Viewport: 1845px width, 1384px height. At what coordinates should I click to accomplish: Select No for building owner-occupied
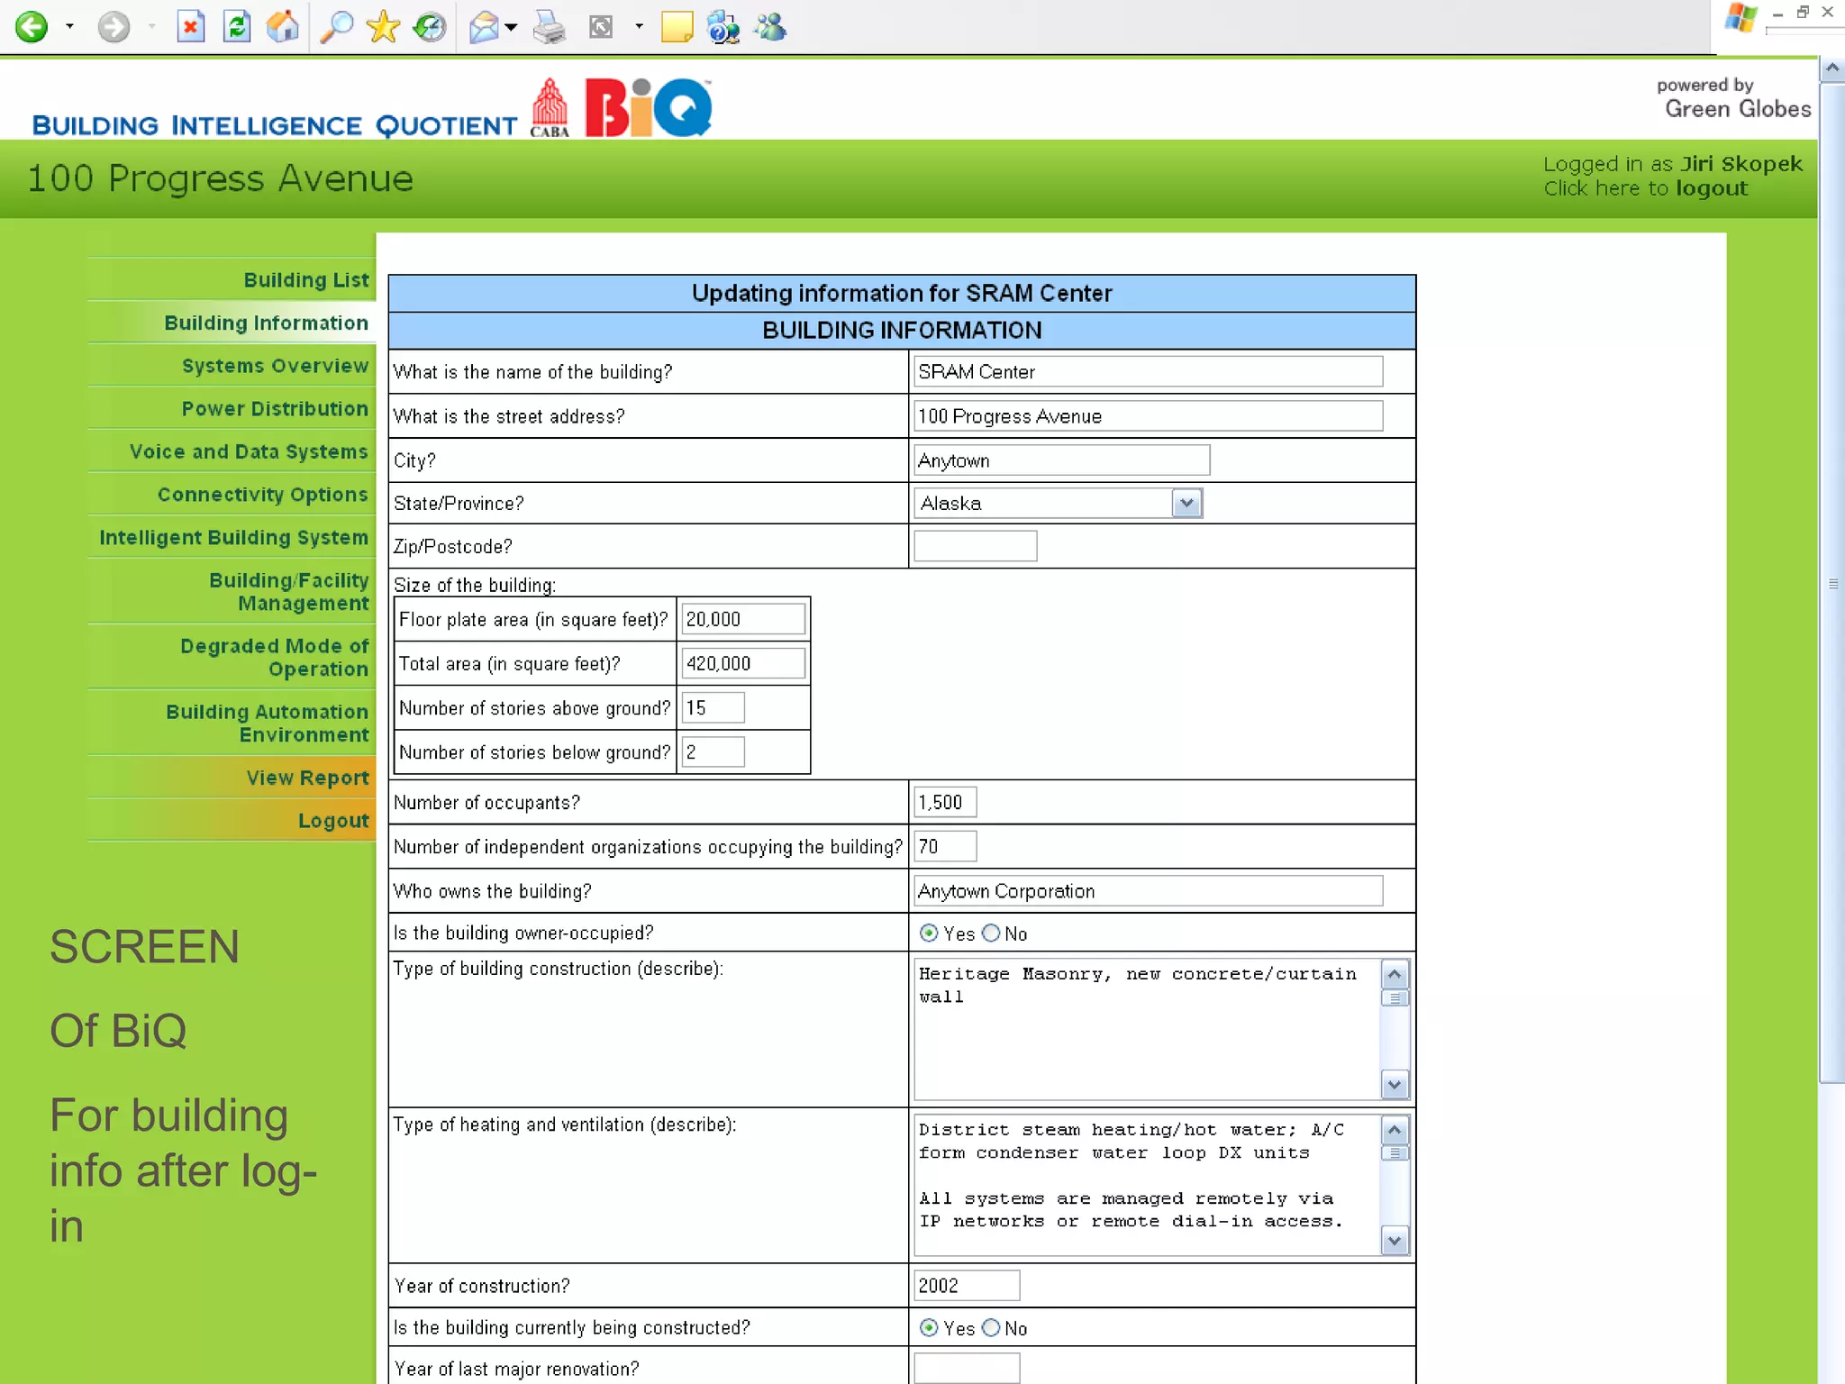pos(991,933)
